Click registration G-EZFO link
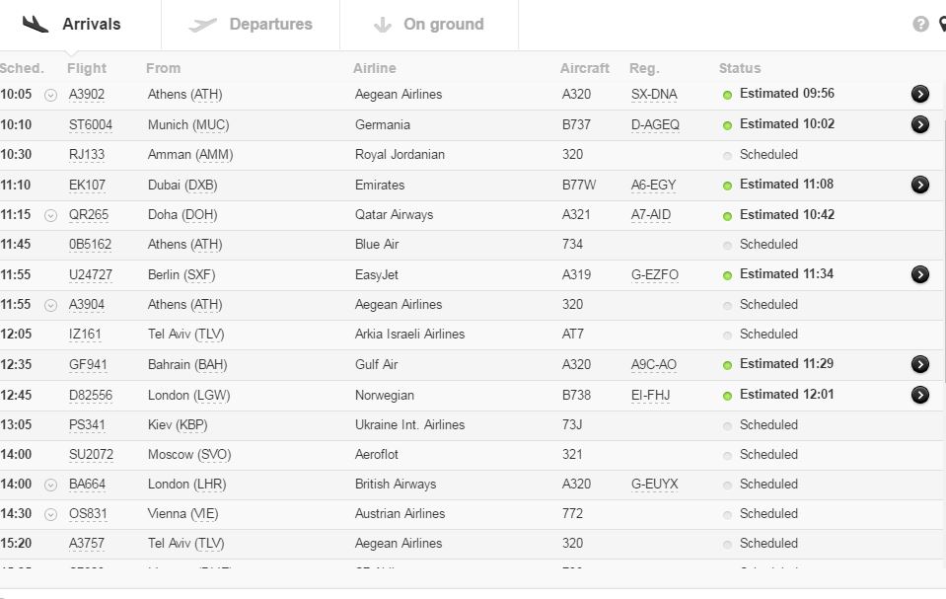 (x=655, y=275)
